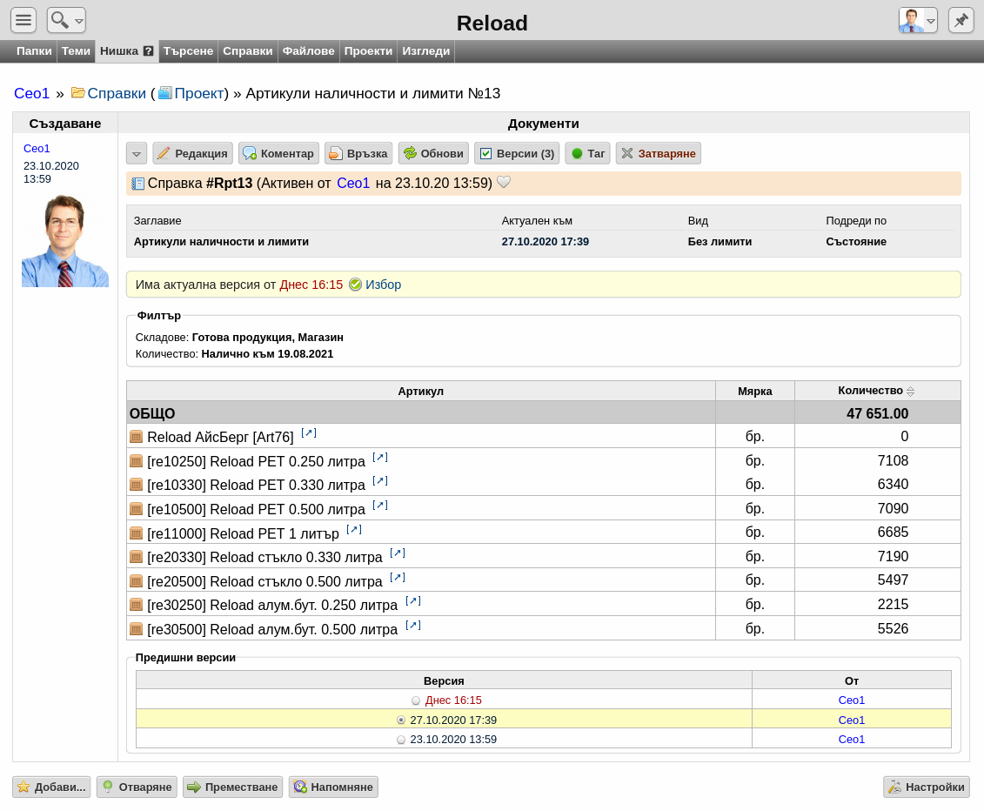Click the box icon of Reload АйсБерг row

tap(137, 437)
